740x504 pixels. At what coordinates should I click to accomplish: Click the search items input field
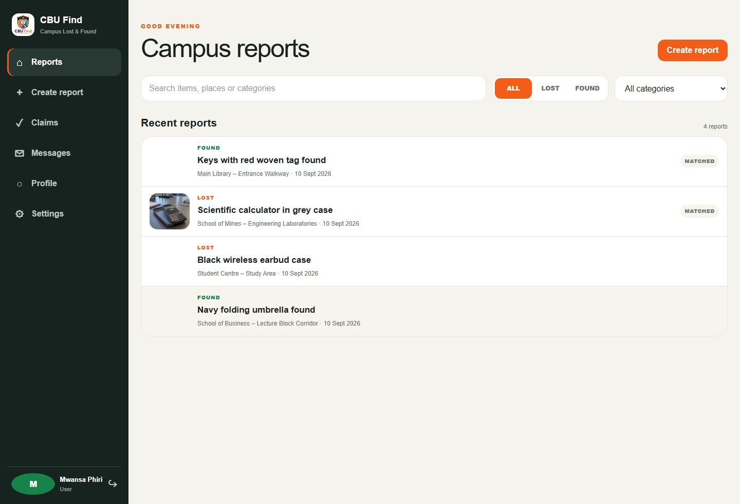[313, 88]
